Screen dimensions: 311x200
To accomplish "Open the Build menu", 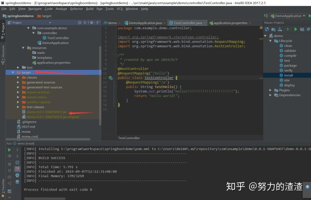I will 90,9.
